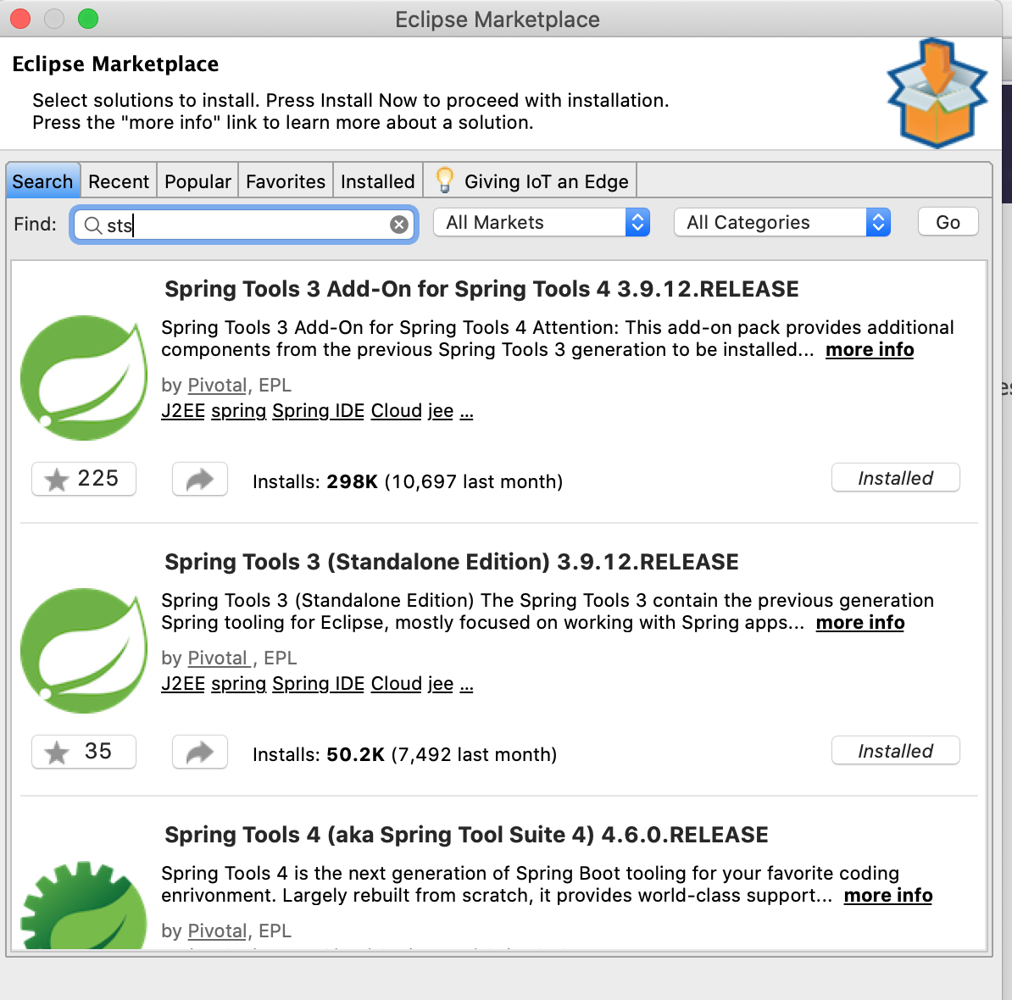Screen dimensions: 1012x1000
Task: Click Installed button for Spring Tools 3 Add-On
Action: (895, 478)
